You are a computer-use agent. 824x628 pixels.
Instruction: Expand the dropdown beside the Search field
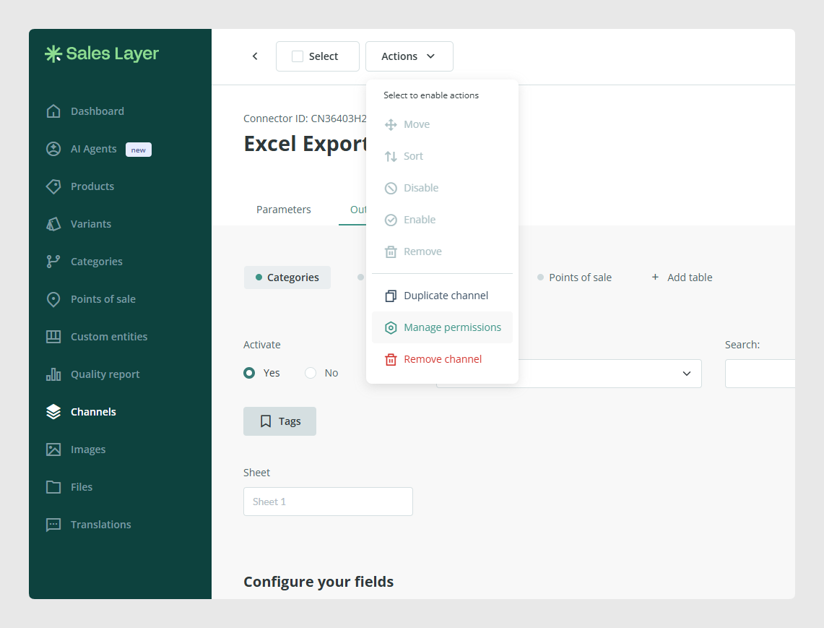coord(686,374)
